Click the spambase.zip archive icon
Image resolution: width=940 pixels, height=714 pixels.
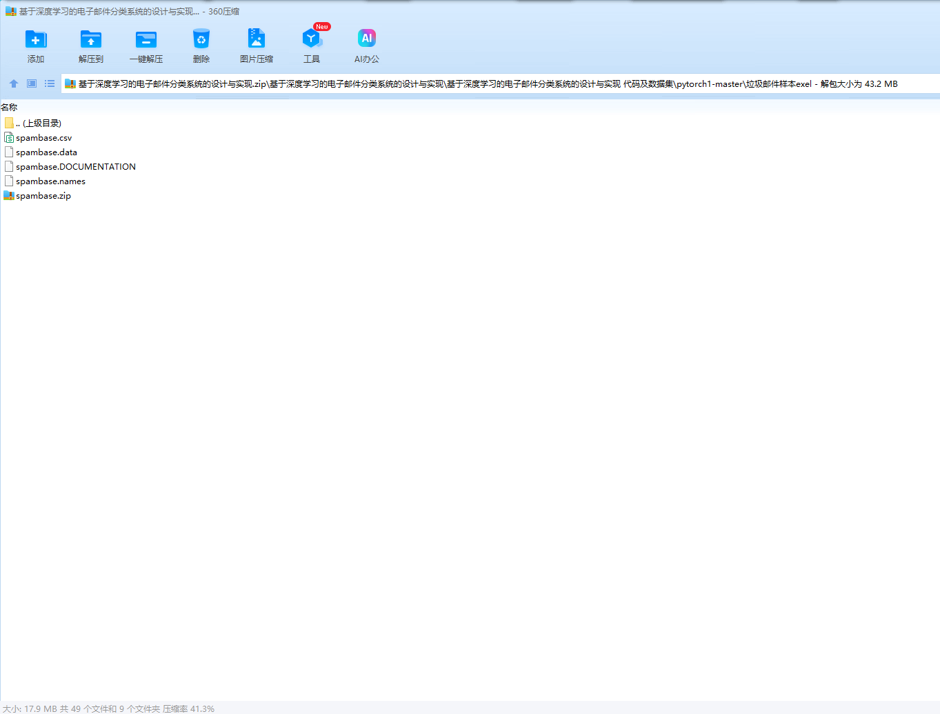click(x=9, y=196)
